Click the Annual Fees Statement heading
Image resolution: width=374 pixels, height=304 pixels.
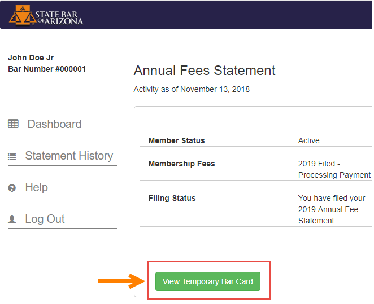(x=205, y=71)
